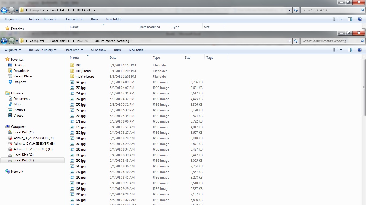Select Local Disk (H:) in navigation pane
The image size is (366, 205).
click(x=32, y=160)
